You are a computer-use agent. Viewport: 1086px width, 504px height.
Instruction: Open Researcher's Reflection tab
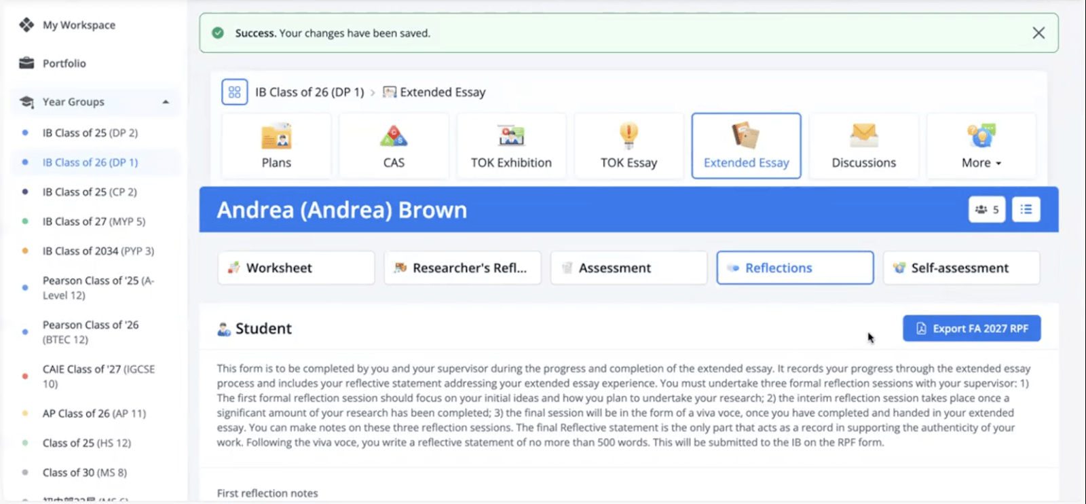click(462, 268)
